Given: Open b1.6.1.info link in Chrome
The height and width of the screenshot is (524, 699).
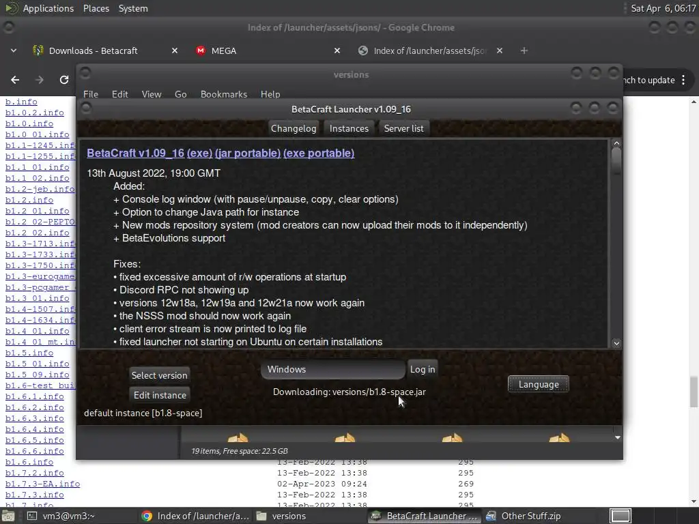Looking at the screenshot, I should (x=35, y=396).
